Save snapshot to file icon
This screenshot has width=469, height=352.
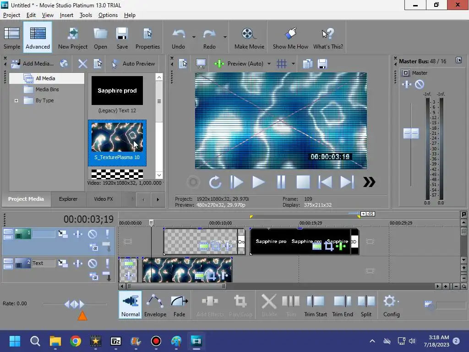(x=322, y=63)
